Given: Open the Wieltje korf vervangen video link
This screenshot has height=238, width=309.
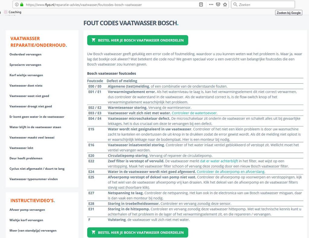Looking at the screenshot, I should click(26, 220).
